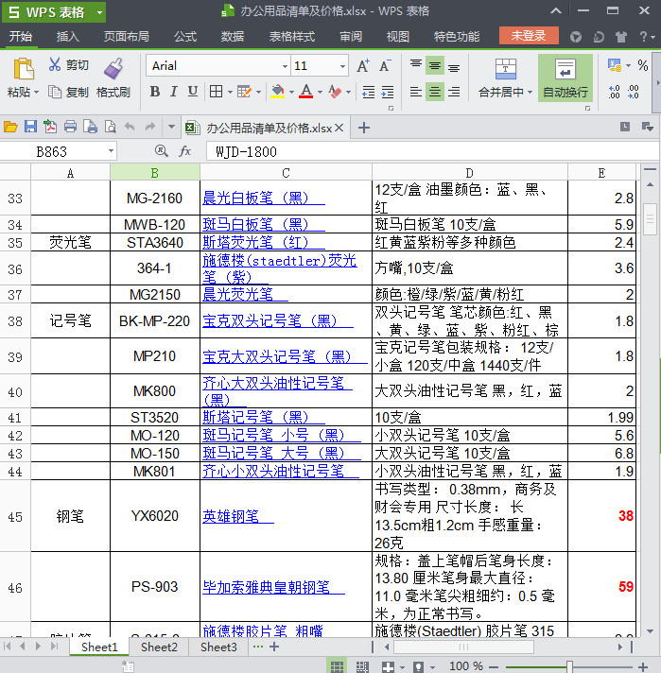Expand the borders dropdown arrow
Image resolution: width=661 pixels, height=673 pixels.
click(x=230, y=92)
